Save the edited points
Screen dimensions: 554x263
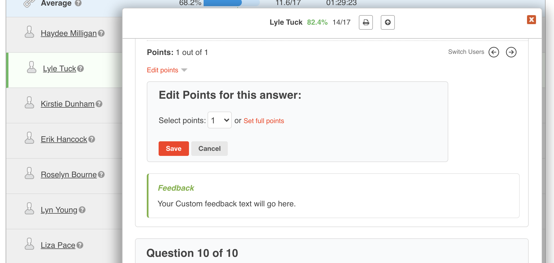coord(174,149)
